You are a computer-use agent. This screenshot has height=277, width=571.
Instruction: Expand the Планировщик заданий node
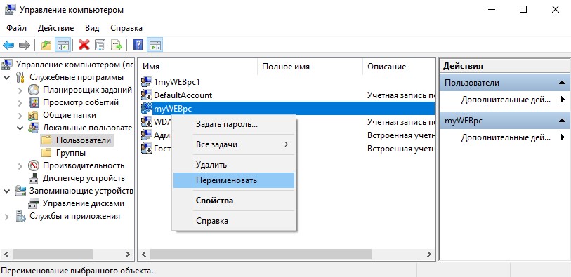click(20, 90)
